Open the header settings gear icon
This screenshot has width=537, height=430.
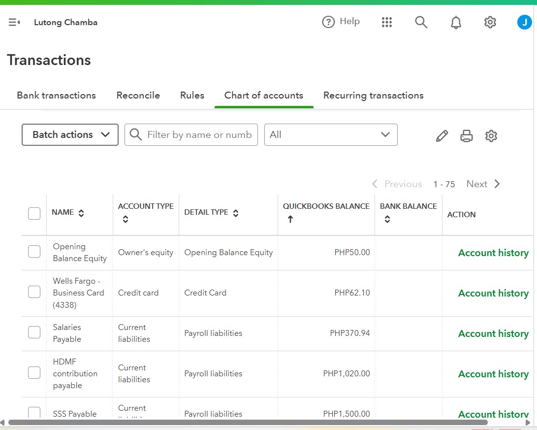coord(490,22)
